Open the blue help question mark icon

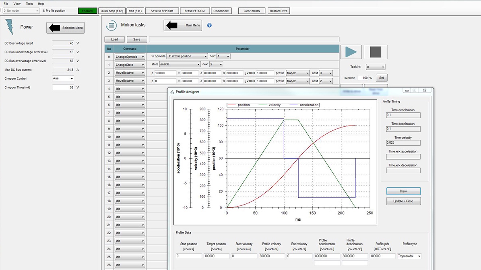pyautogui.click(x=209, y=25)
